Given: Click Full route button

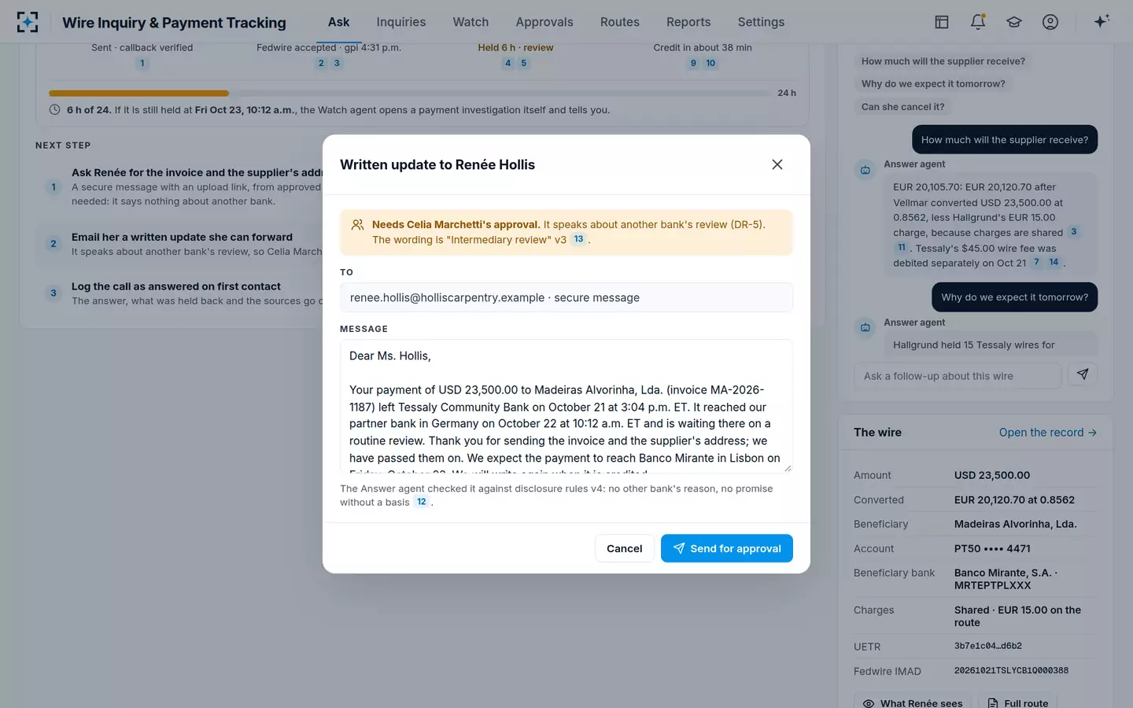Looking at the screenshot, I should (x=1017, y=702).
